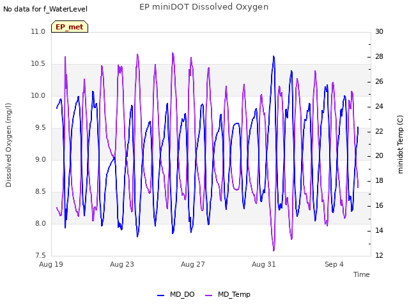Click the minidot Temp (C) axis title
The width and height of the screenshot is (409, 307).
(x=400, y=144)
